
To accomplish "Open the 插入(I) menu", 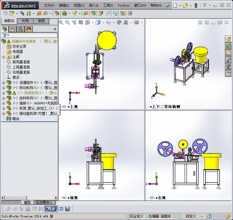I will tap(94, 5).
